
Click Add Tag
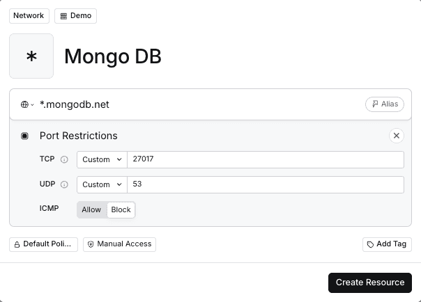387,244
